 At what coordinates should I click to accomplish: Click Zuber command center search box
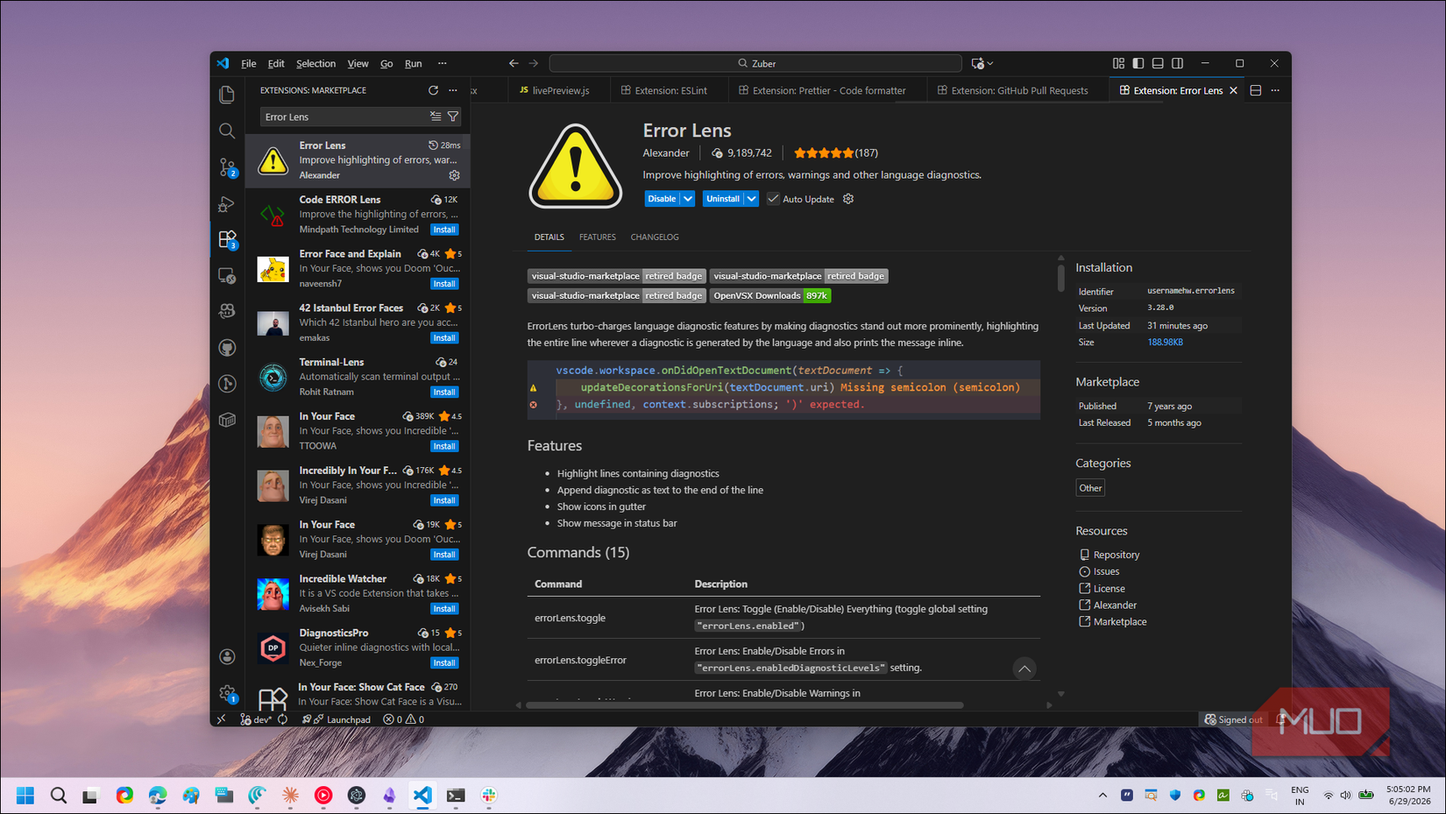755,63
